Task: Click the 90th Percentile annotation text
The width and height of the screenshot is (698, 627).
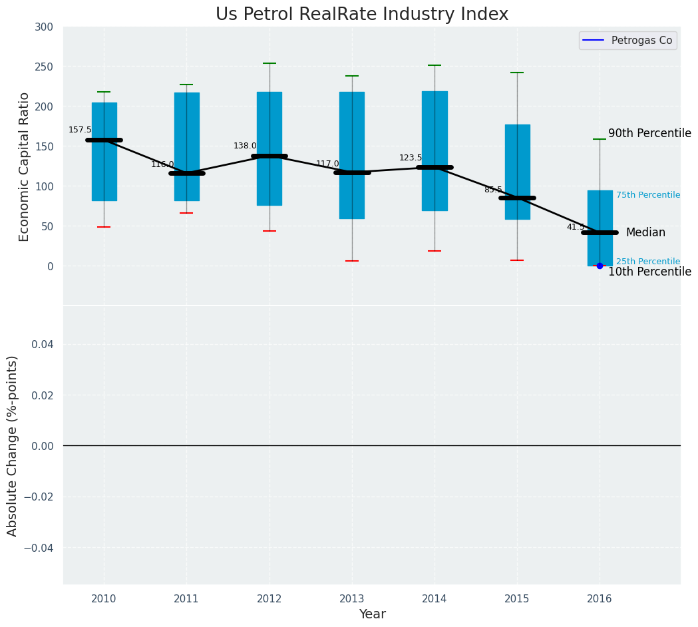Action: (649, 134)
